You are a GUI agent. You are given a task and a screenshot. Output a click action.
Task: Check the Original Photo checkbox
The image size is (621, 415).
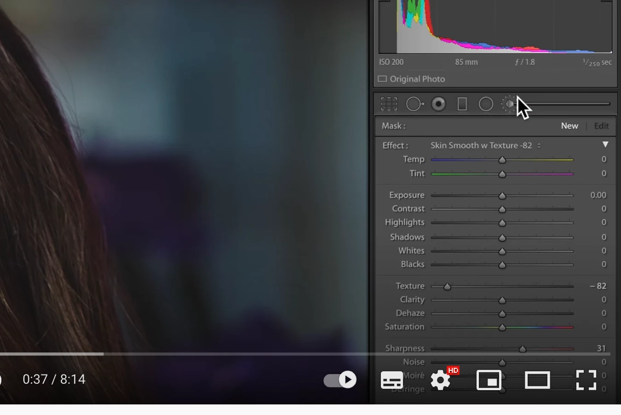pos(382,79)
